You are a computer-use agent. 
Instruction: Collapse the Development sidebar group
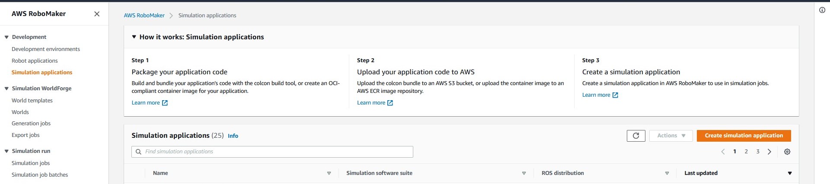6,37
